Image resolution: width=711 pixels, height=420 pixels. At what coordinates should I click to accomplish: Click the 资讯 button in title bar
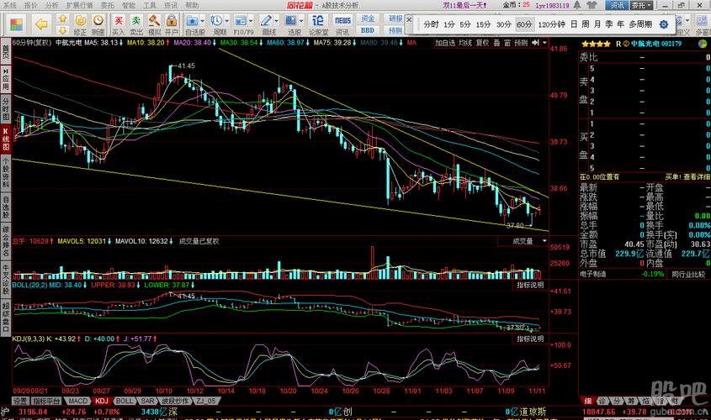[617, 5]
